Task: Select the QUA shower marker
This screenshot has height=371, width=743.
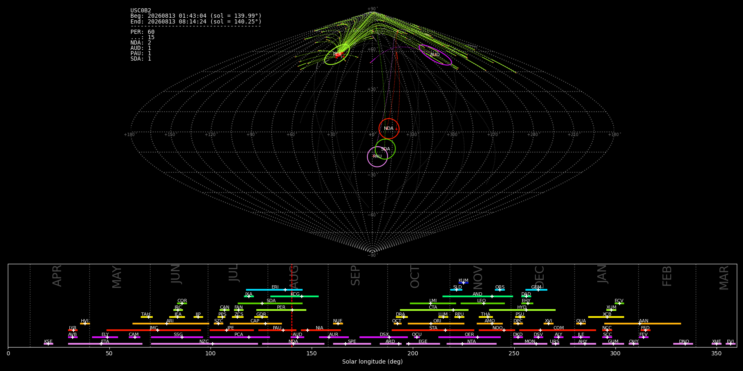Action: coord(581,324)
